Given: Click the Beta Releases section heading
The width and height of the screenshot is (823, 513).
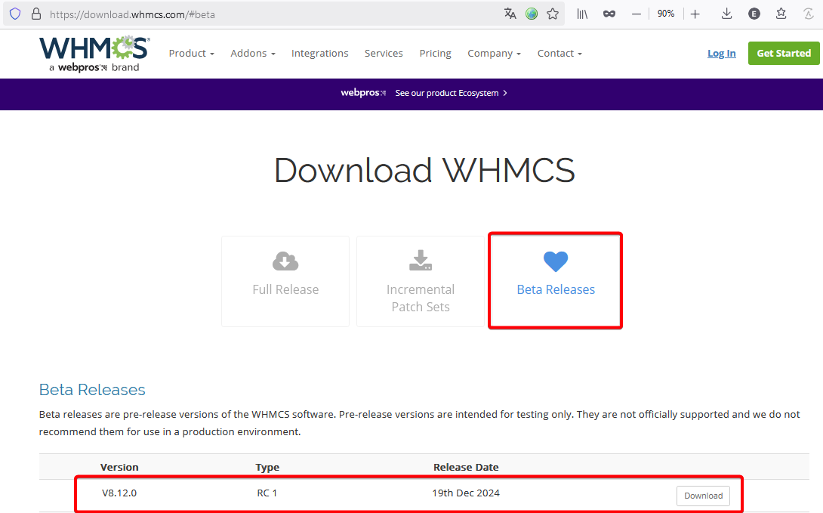Looking at the screenshot, I should point(92,390).
